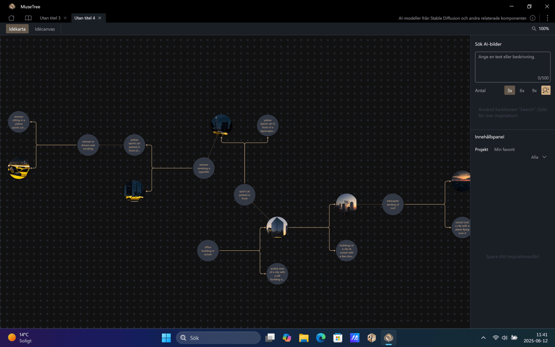Viewport: 555px width, 347px height.
Task: Switch to the Utan titel 3 tab
Action: (x=50, y=18)
